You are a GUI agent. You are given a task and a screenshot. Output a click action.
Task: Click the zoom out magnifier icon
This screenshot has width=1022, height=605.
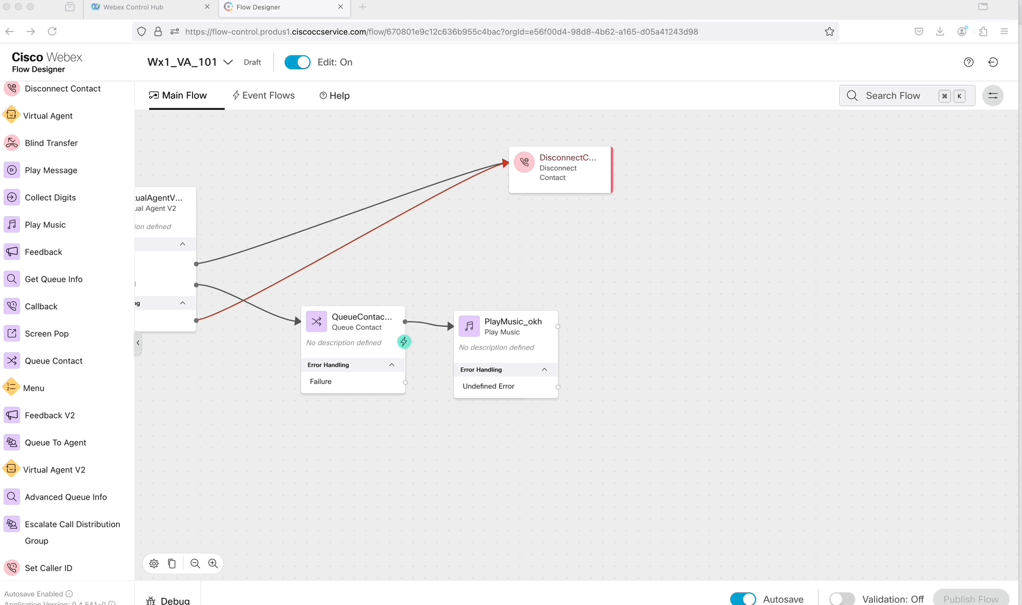click(195, 564)
